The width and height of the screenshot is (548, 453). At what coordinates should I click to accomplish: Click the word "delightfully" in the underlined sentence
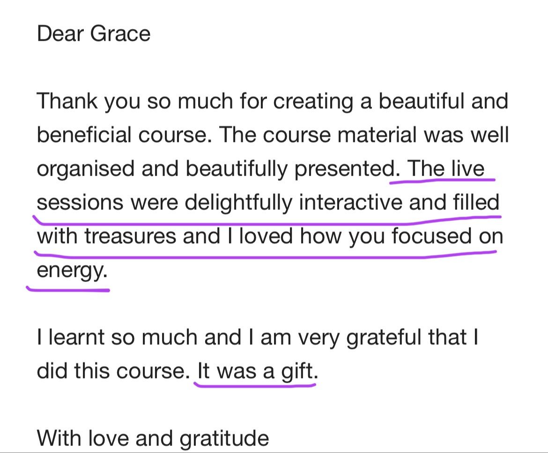coord(238,202)
